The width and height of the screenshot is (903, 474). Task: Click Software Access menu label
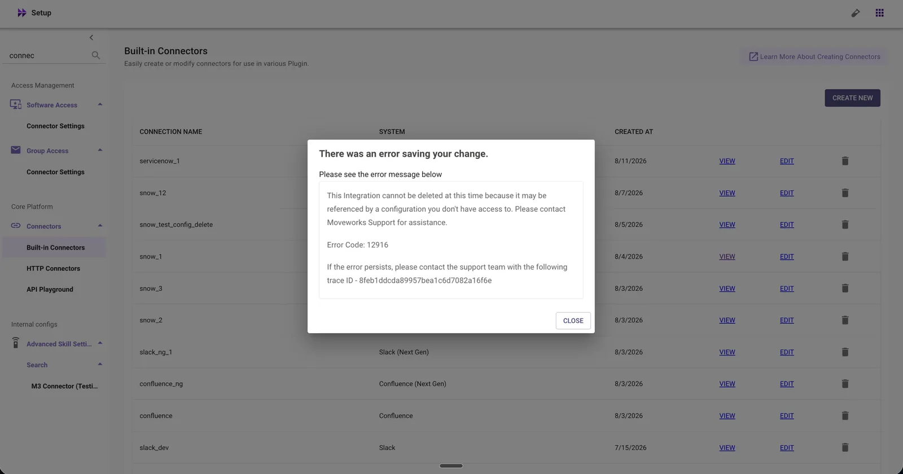pos(52,105)
